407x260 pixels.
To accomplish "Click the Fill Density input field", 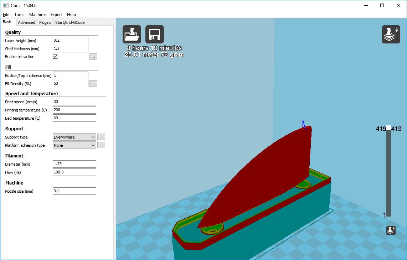I will 70,84.
